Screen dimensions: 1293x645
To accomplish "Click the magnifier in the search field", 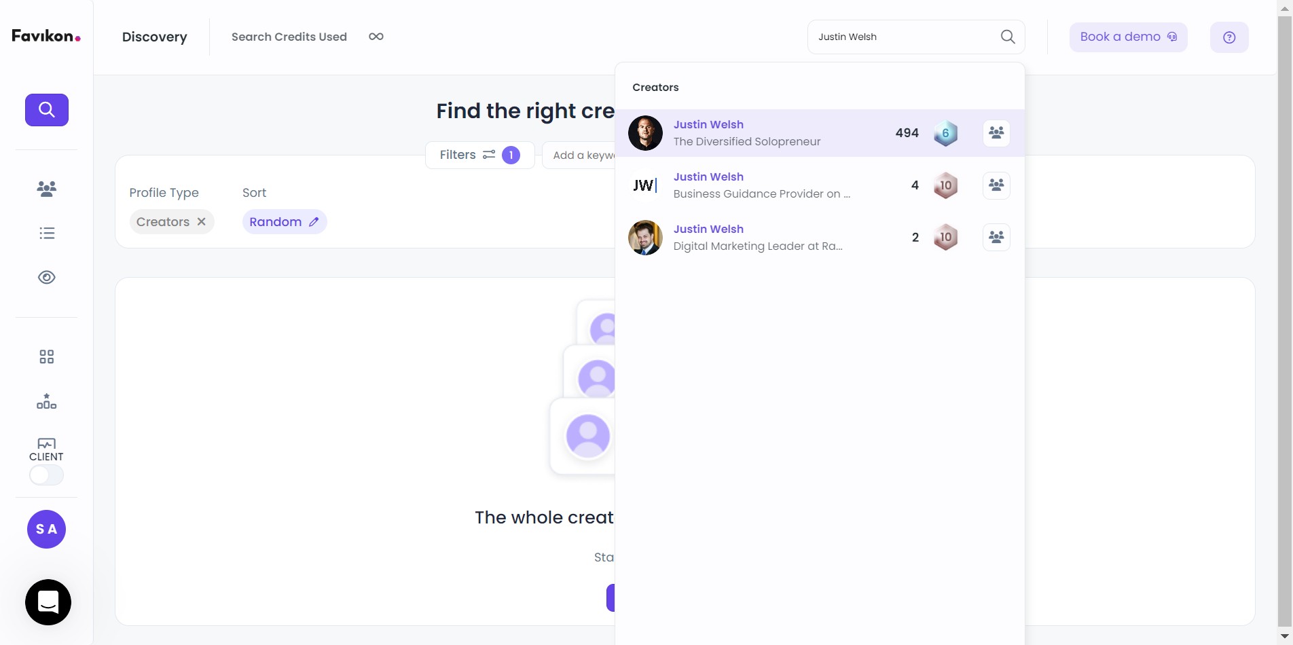I will pos(1008,37).
